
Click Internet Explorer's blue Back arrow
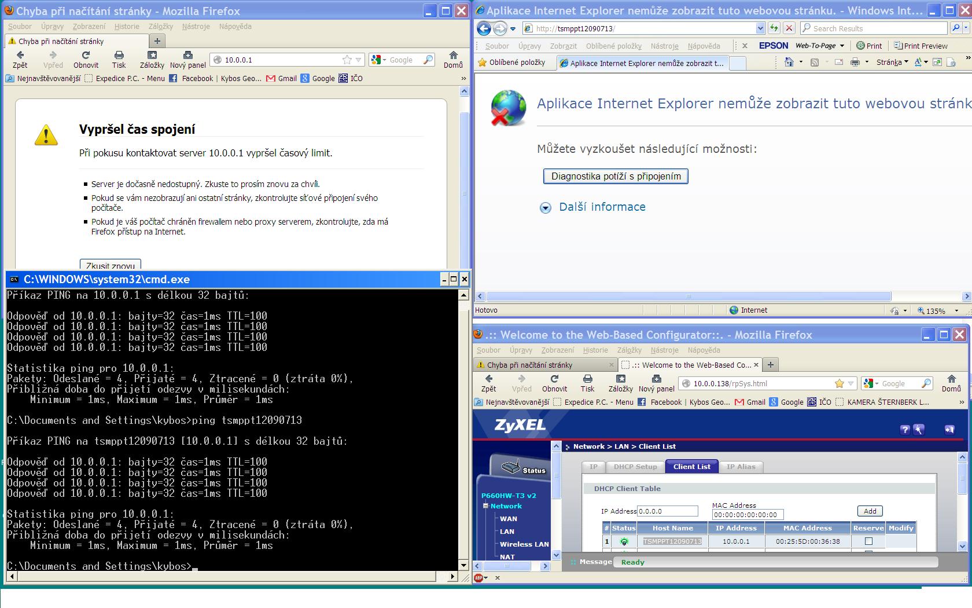(x=484, y=28)
